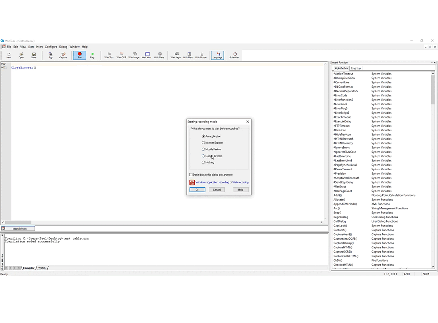Open a file with the Open toolbar icon
Image resolution: width=438 pixels, height=323 pixels.
(21, 55)
